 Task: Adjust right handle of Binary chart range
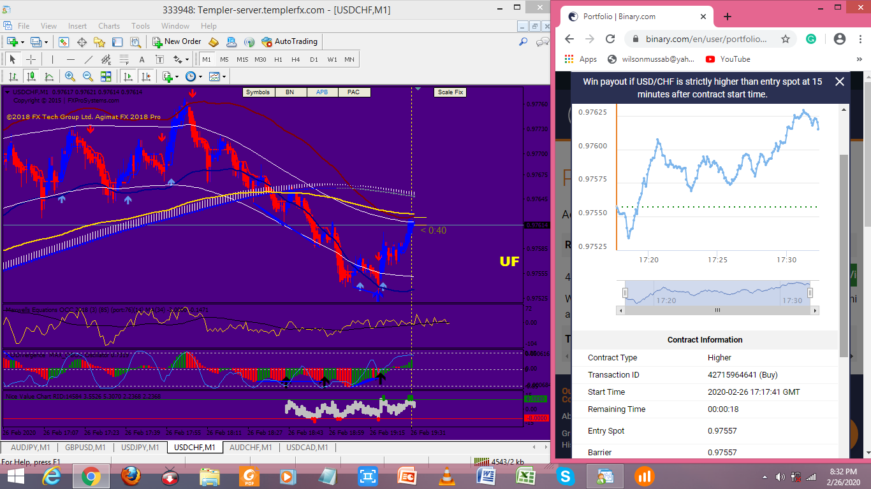(810, 293)
